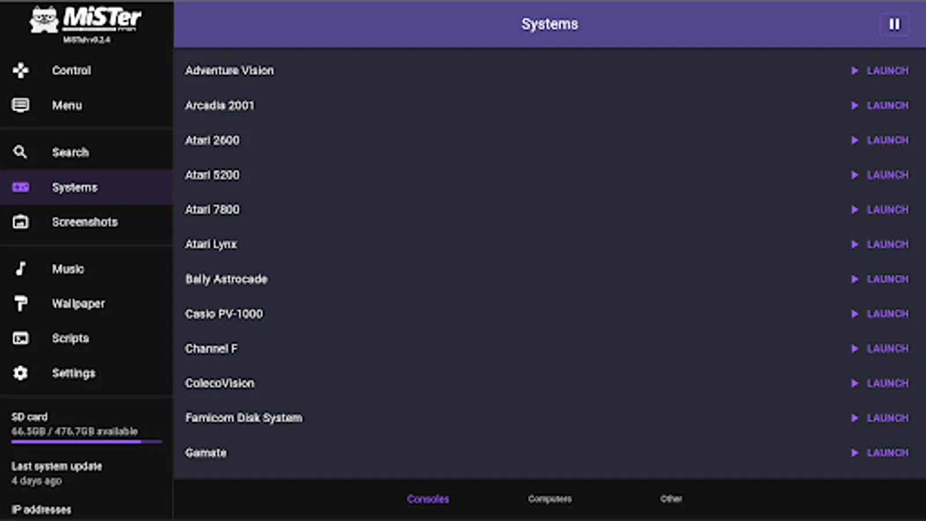
Task: Open the Menu section via its sidebar icon
Action: pos(21,105)
